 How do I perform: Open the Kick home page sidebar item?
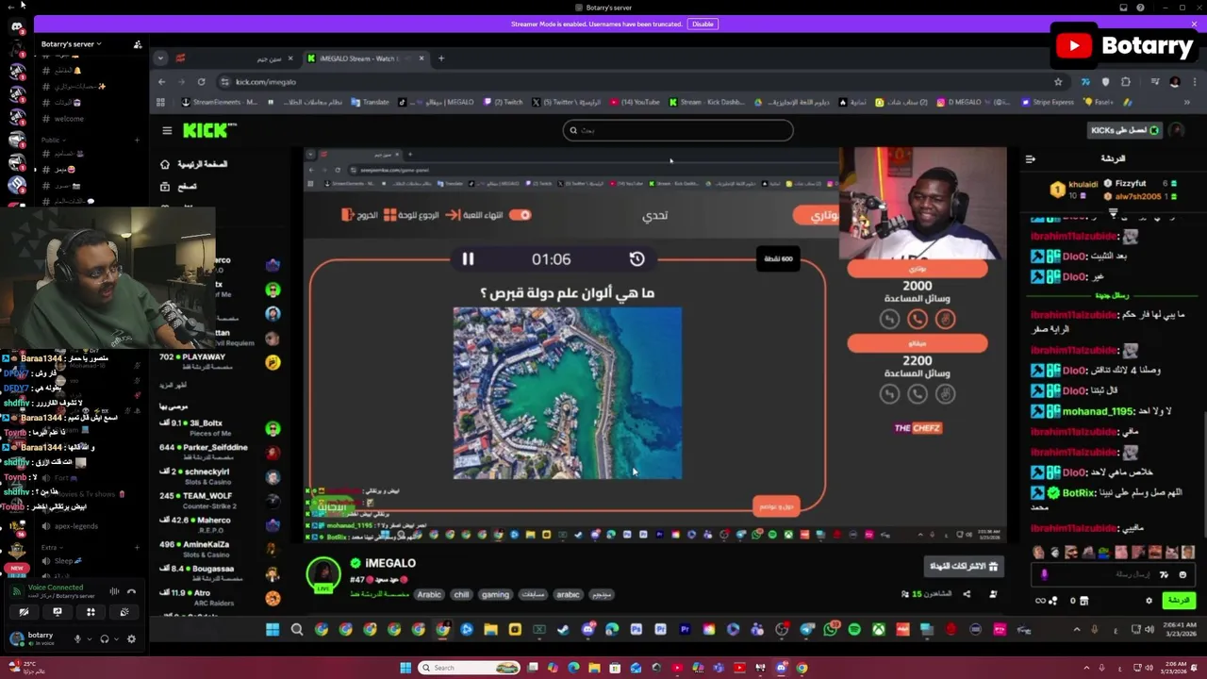[x=194, y=164]
